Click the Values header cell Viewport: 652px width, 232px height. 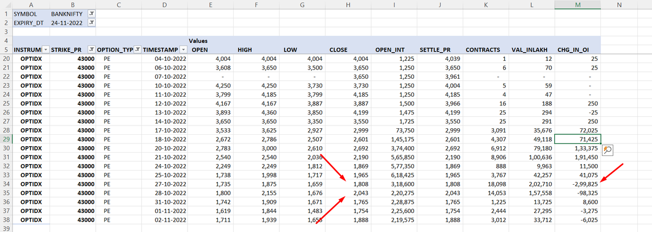point(199,40)
